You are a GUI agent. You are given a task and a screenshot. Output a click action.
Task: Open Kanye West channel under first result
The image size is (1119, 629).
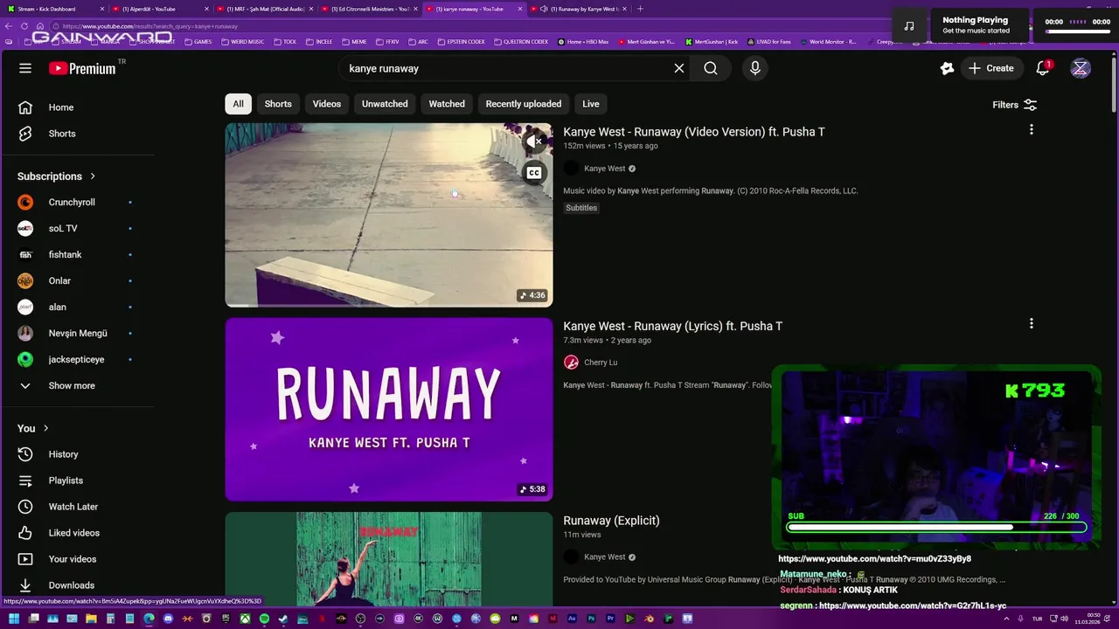(x=605, y=169)
